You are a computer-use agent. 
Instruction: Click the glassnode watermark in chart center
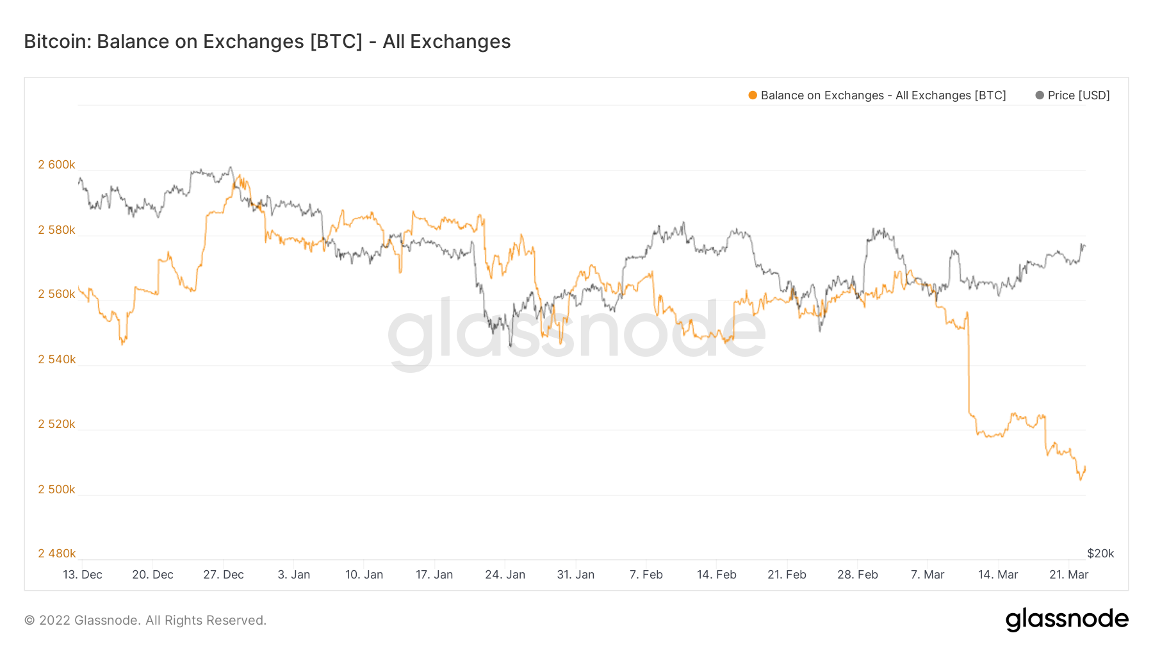click(576, 330)
